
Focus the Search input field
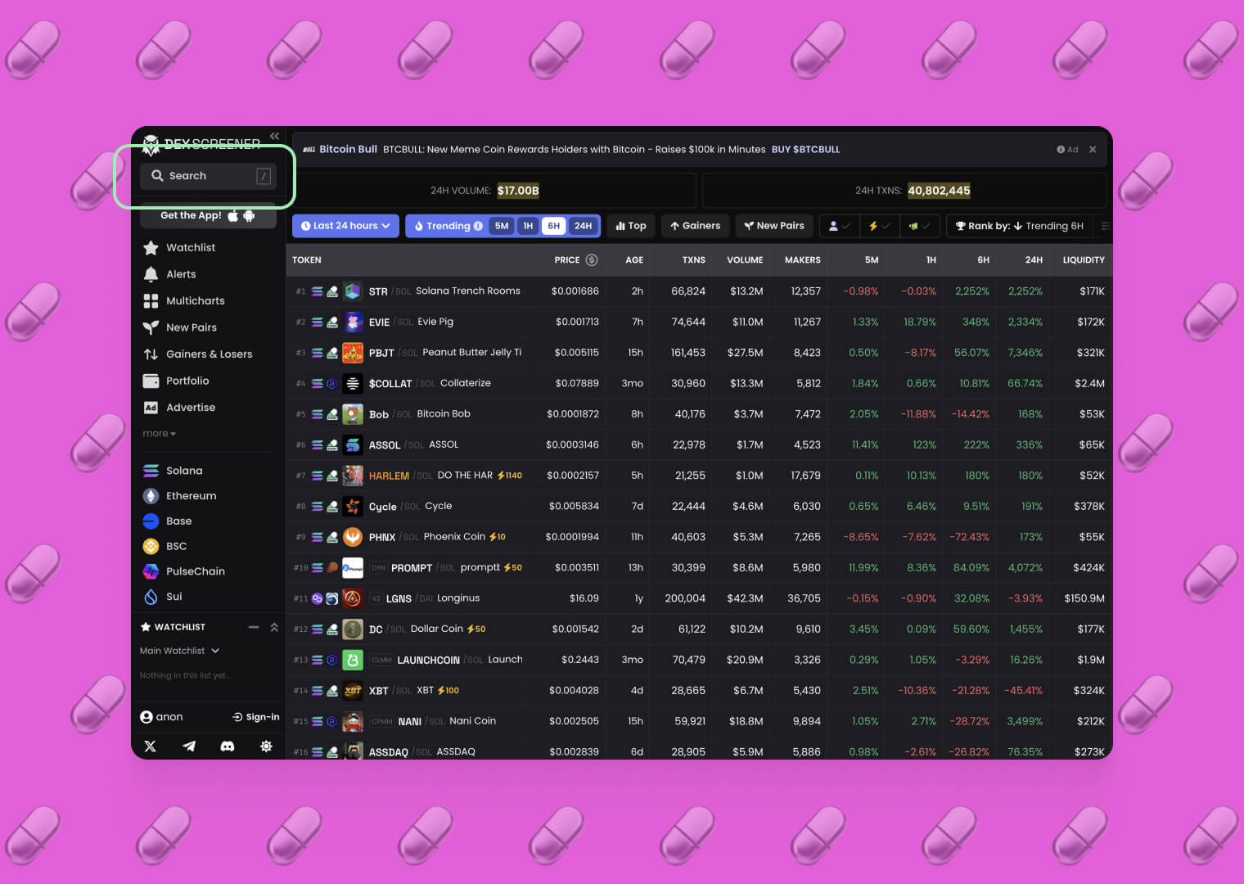208,176
